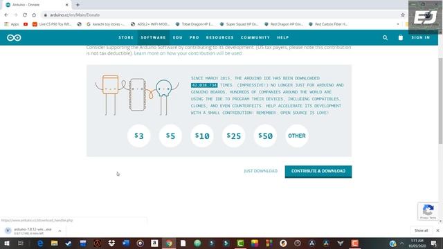Open the YouTube bookmark icon

tap(26, 24)
